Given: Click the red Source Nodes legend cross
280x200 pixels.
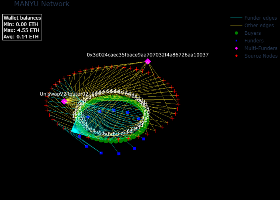Looking at the screenshot, I should [236, 56].
